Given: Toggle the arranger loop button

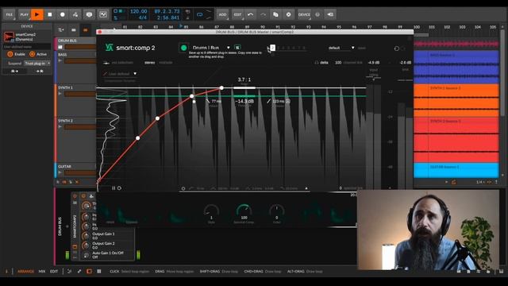Looking at the screenshot, I should pos(199,14).
